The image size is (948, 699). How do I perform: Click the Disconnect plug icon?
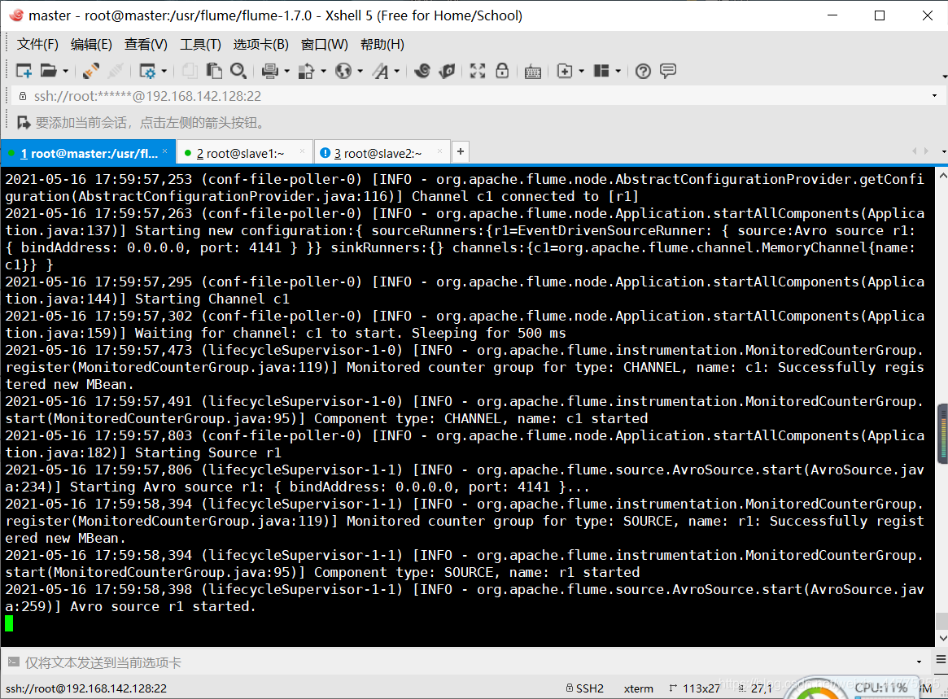pos(91,72)
